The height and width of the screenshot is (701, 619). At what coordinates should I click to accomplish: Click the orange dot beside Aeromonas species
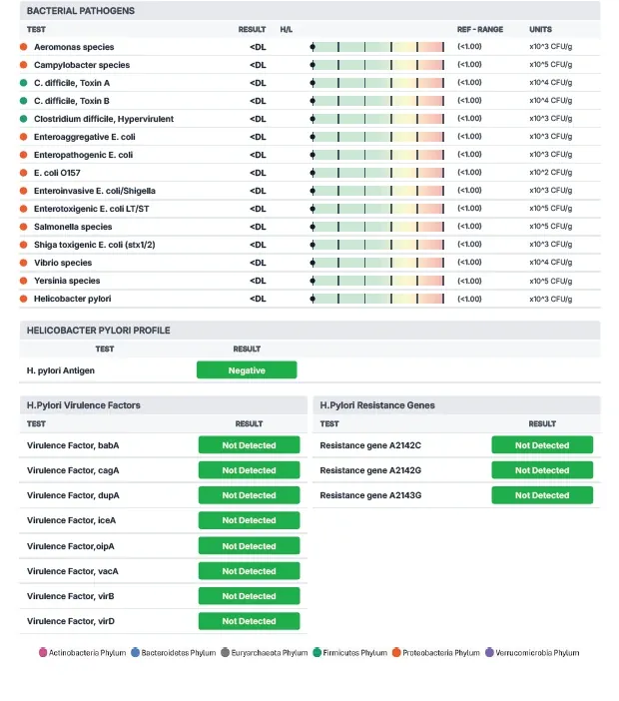pos(24,47)
